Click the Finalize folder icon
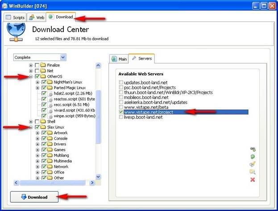 43,65
